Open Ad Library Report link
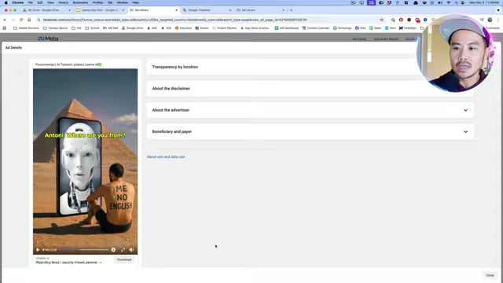 (386, 39)
